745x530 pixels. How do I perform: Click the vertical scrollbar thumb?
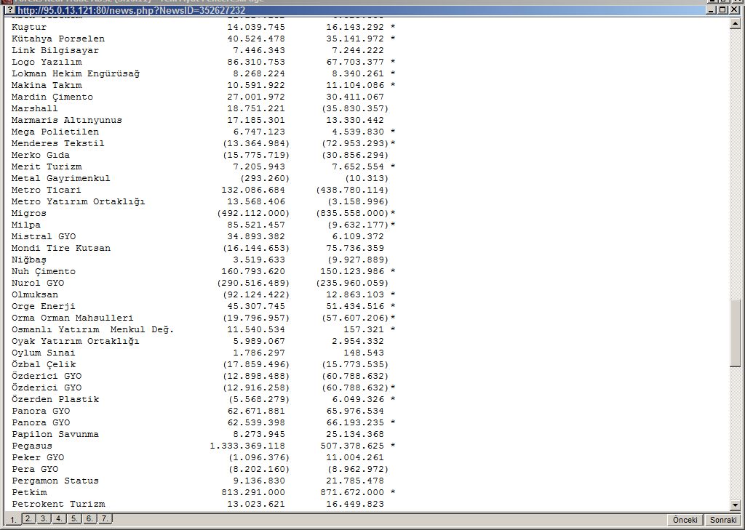pyautogui.click(x=735, y=333)
